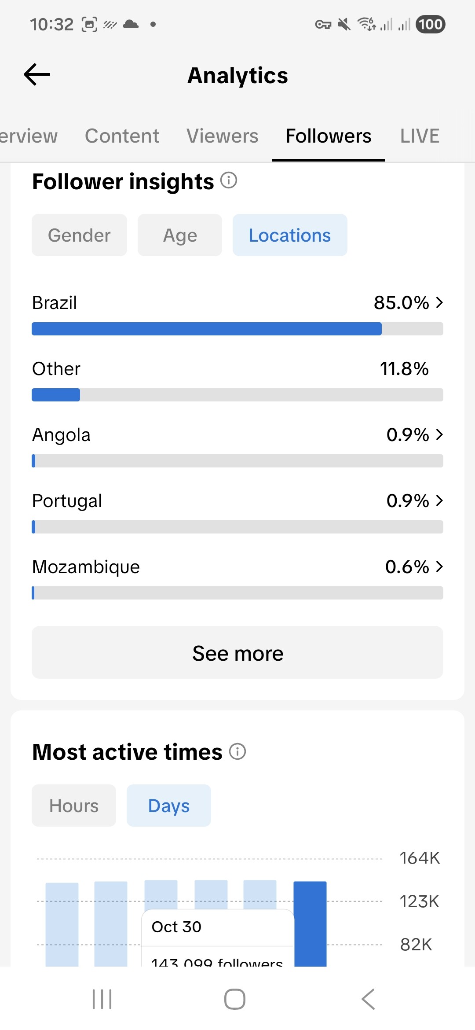Tap the back arrow in Analytics header
Viewport: 475px width, 1030px height.
[x=37, y=74]
